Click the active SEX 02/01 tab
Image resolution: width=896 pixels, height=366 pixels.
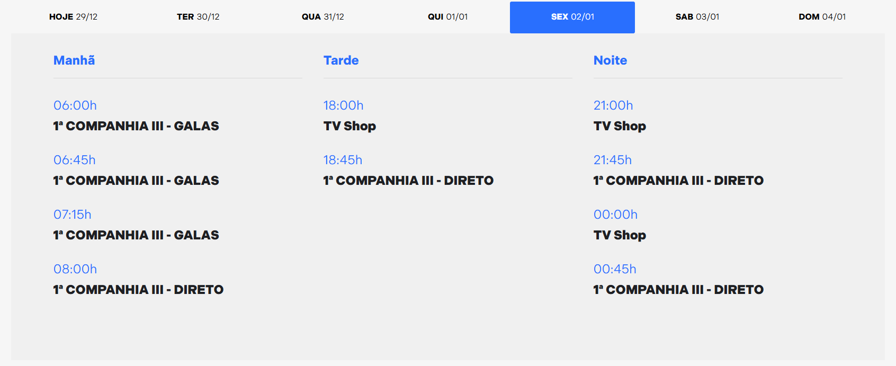point(572,17)
